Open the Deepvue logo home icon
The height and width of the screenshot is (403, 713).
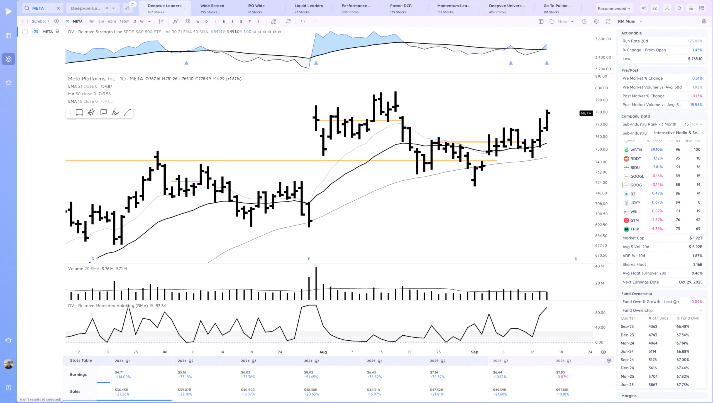(8, 11)
